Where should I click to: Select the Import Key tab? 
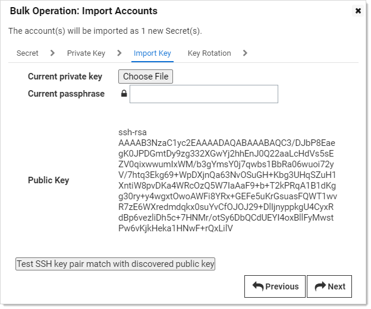(152, 53)
